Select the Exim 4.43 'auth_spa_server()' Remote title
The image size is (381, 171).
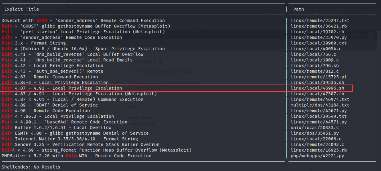tap(52, 71)
